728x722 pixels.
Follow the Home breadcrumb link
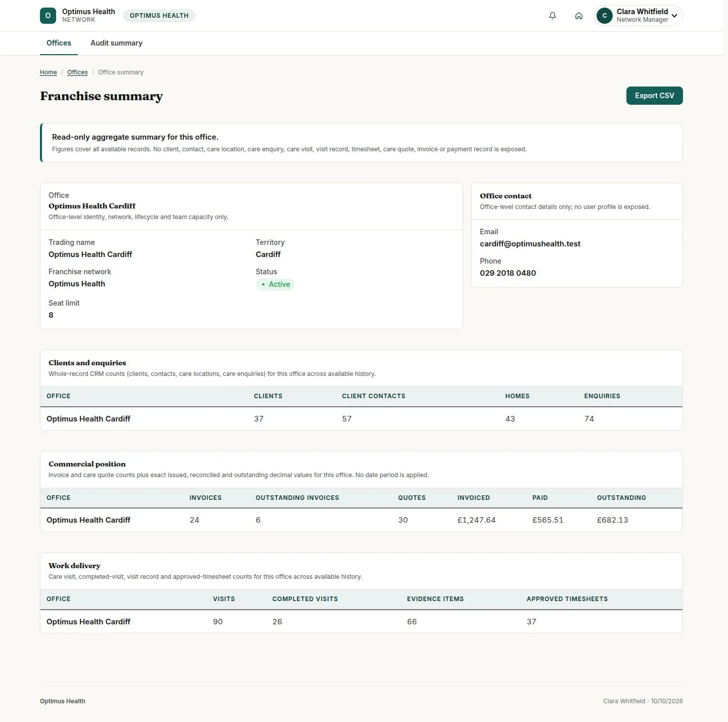(49, 72)
